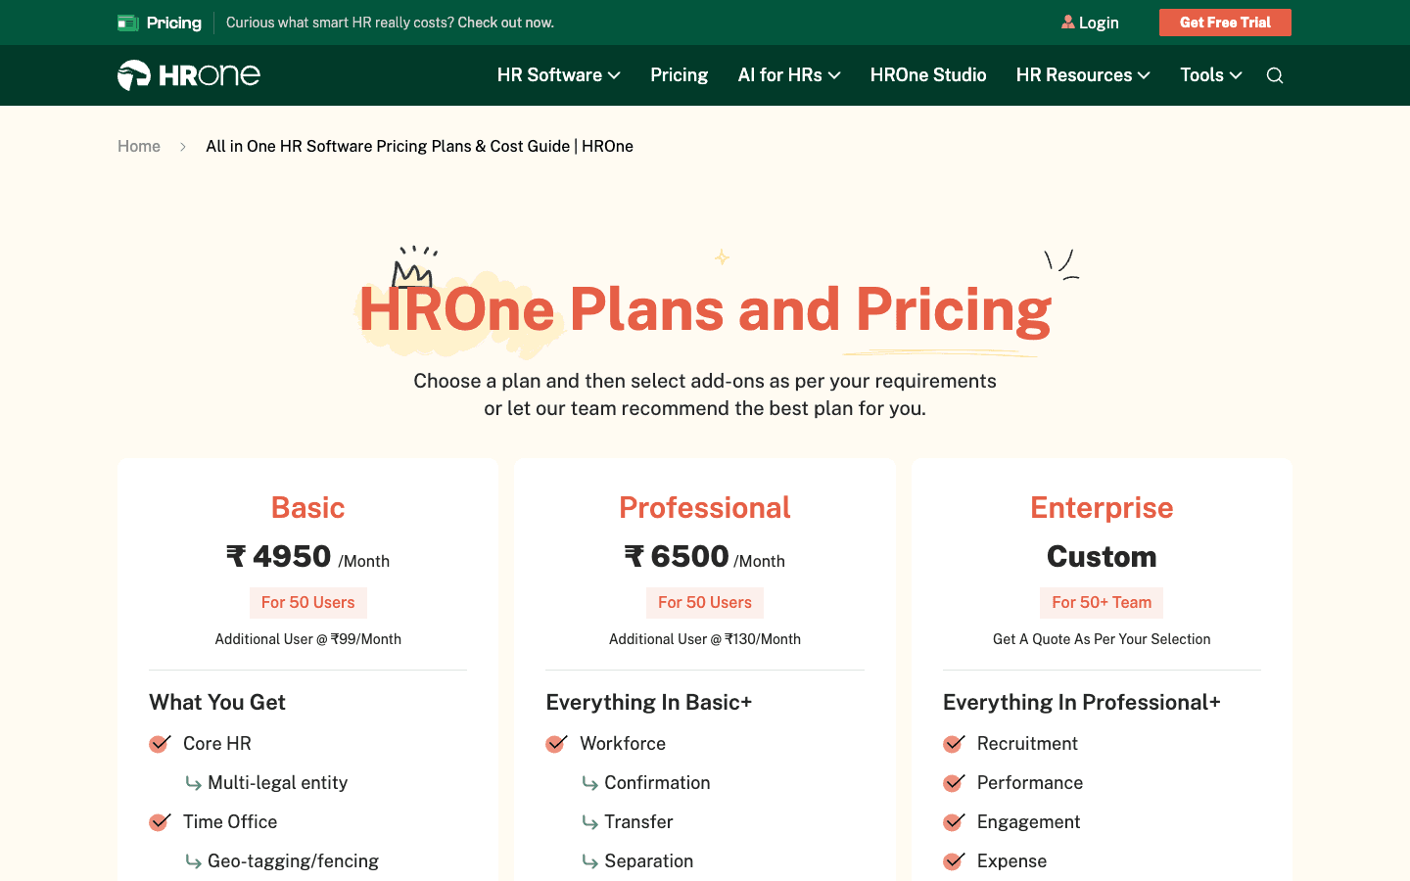The height and width of the screenshot is (881, 1410).
Task: Click check icon beside Time Office
Action: (160, 822)
